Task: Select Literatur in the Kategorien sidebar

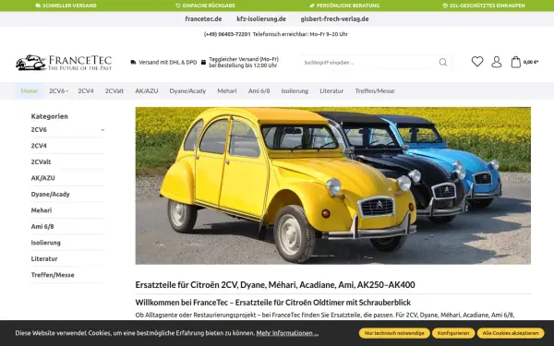Action: pos(44,258)
